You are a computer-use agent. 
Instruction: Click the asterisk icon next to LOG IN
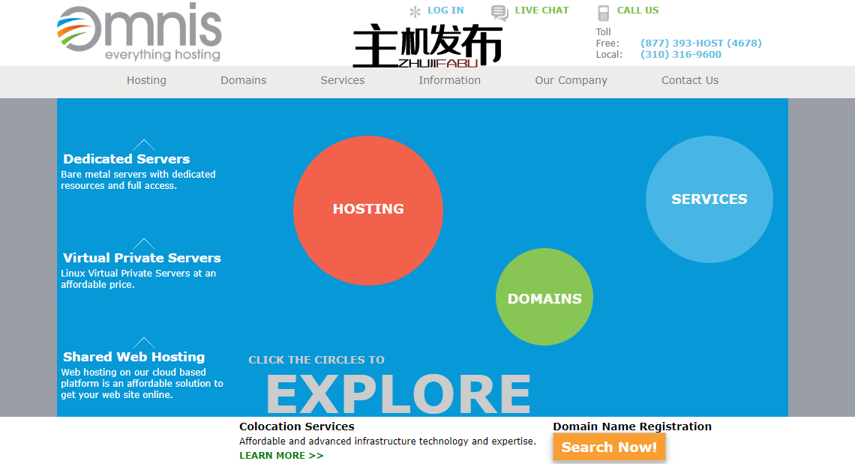(x=414, y=10)
